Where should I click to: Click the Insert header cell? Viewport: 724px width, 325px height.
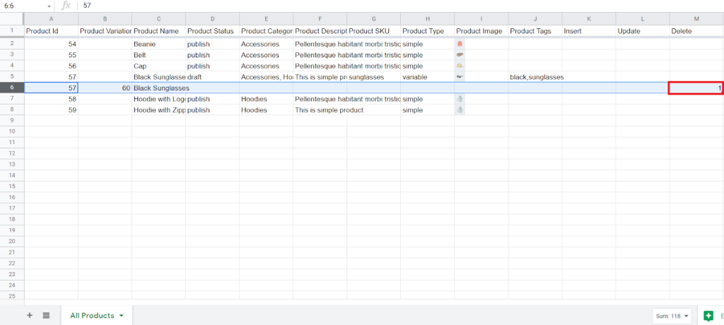(x=589, y=31)
